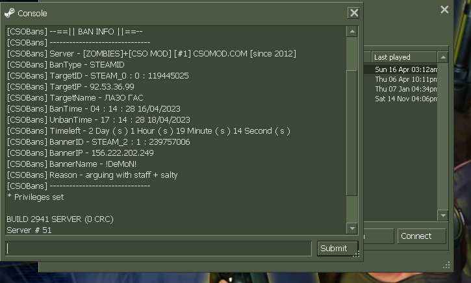Sort servers by Last played column
The height and width of the screenshot is (283, 471).
(x=404, y=57)
